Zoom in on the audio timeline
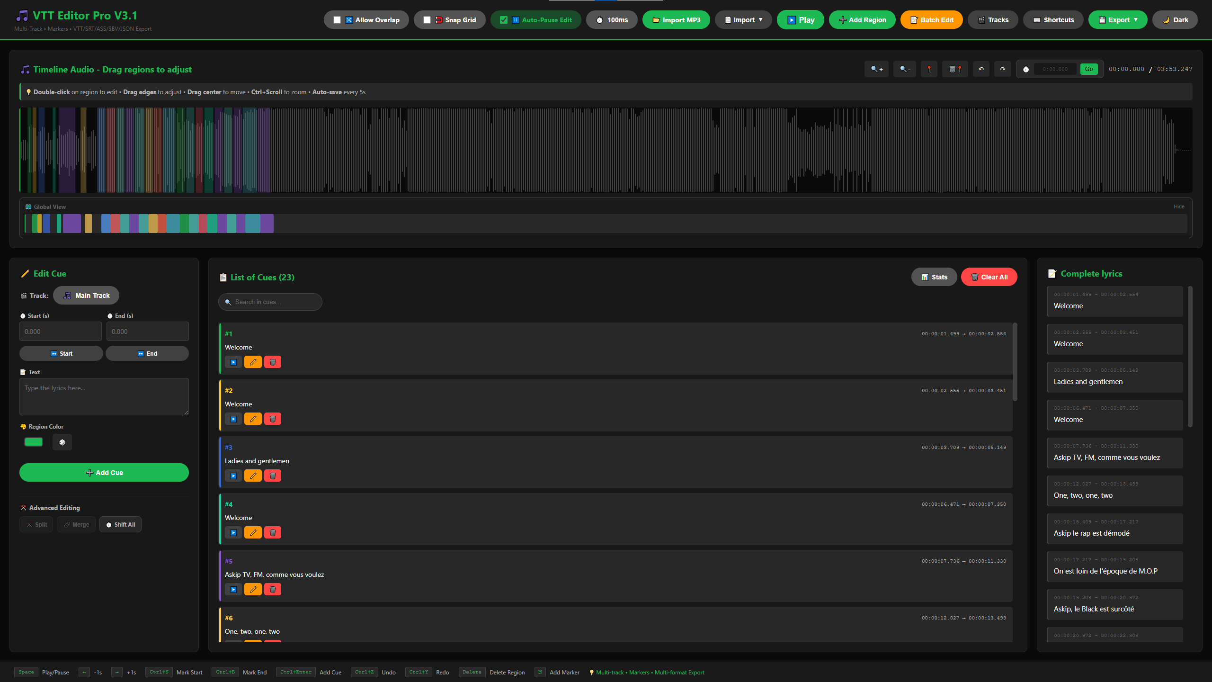The width and height of the screenshot is (1212, 682). point(877,69)
